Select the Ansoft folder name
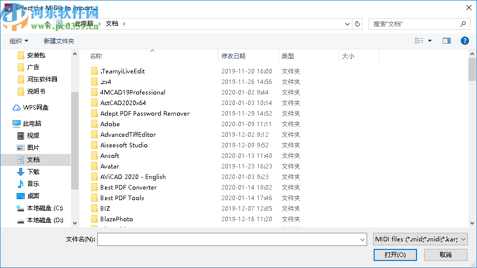The height and width of the screenshot is (268, 477). tap(110, 156)
